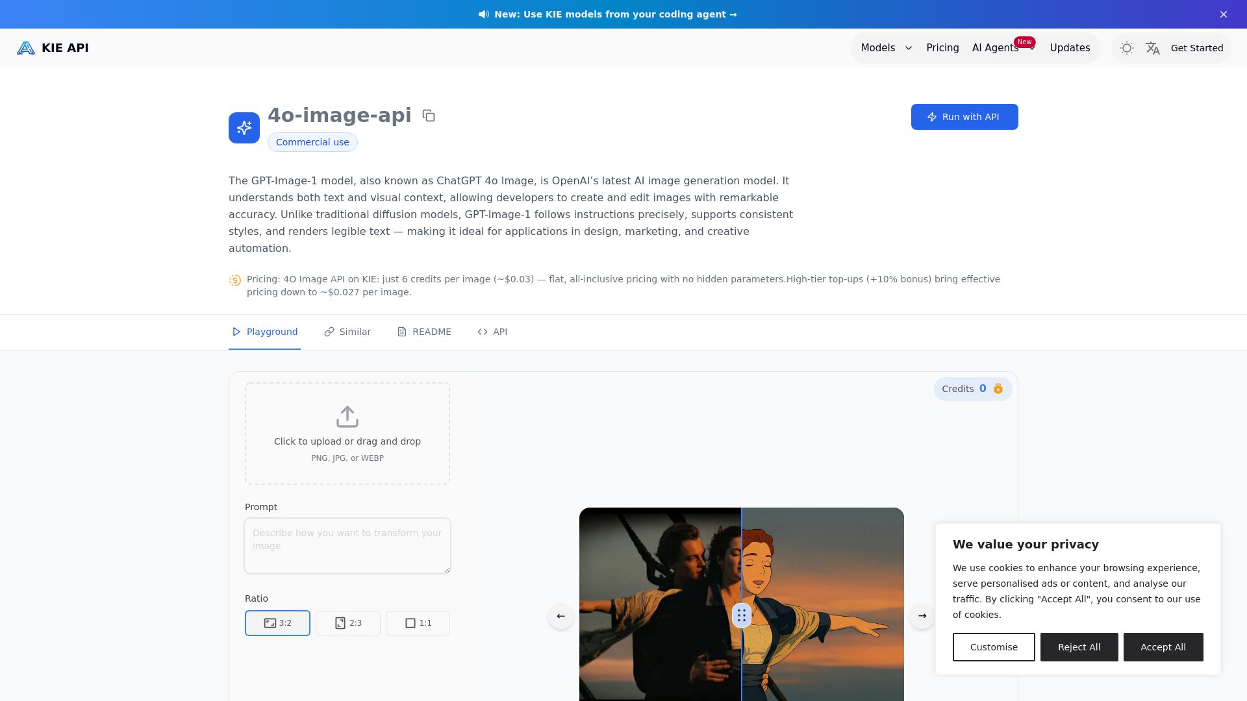Viewport: 1247px width, 701px height.
Task: Select the 3:2 ratio option
Action: pos(277,623)
